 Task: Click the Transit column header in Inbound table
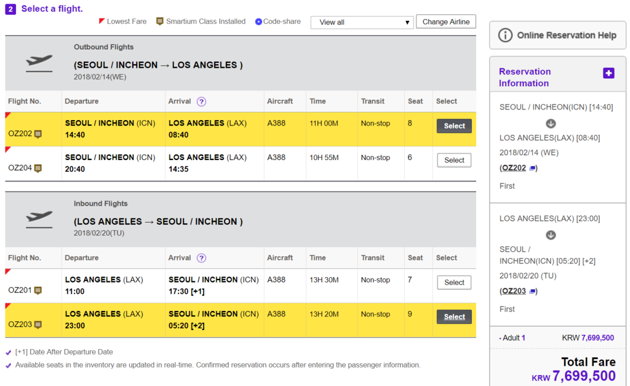click(372, 258)
